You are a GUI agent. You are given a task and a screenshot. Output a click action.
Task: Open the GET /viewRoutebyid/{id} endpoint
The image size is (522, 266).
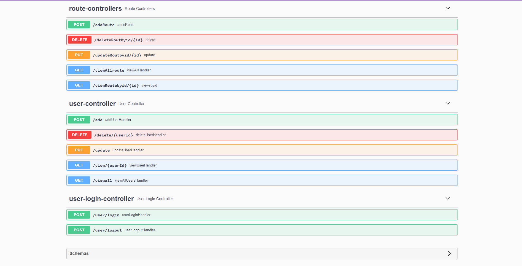click(262, 85)
